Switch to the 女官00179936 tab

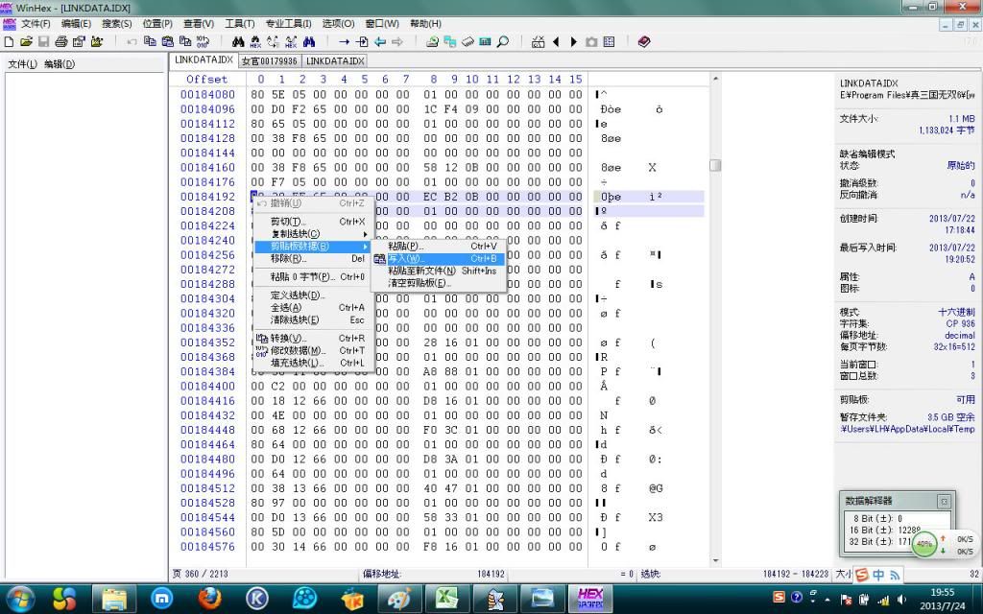coord(269,60)
